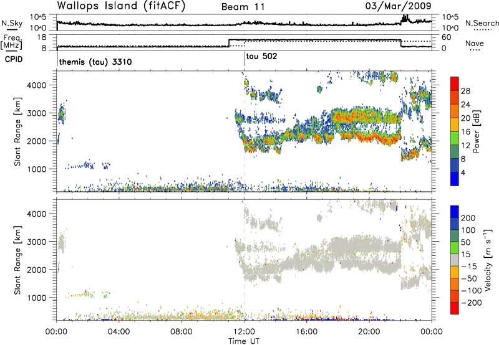The image size is (499, 345).
Task: Click 'Slant Range [km]' label of power panel
Action: tap(17, 131)
